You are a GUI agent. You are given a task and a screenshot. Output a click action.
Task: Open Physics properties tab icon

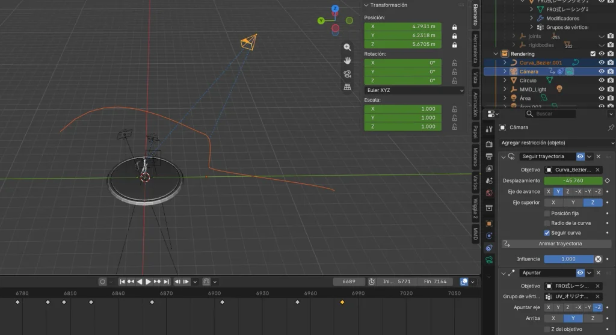pos(489,236)
